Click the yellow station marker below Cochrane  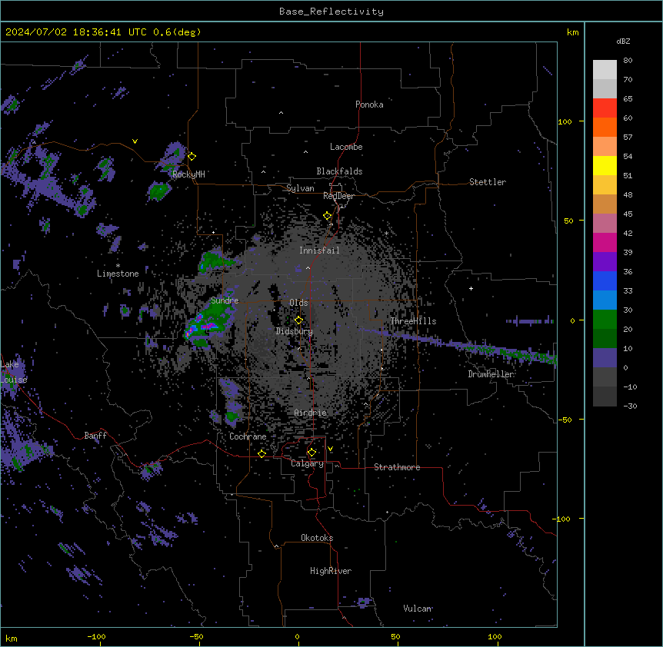tap(262, 453)
